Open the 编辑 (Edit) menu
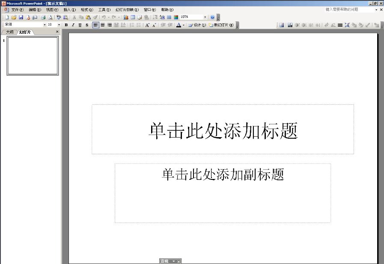 click(35, 10)
